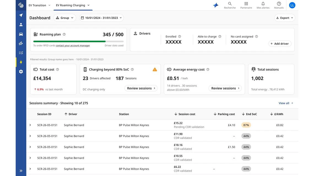
Task: Click the Add driver button
Action: [x=280, y=43]
